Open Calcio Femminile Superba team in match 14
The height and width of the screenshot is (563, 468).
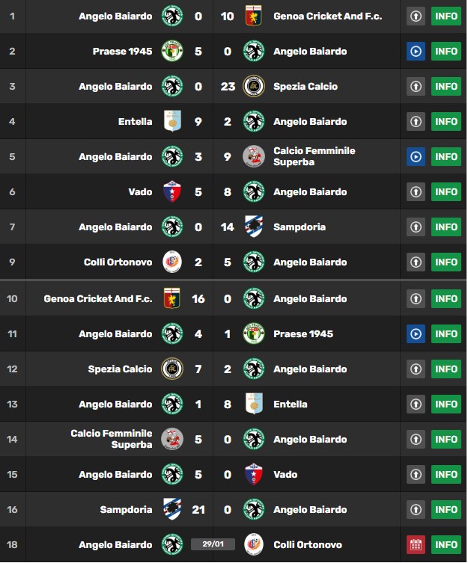point(111,439)
